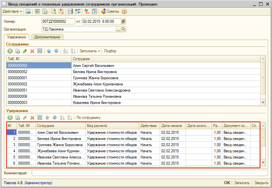Viewport: 272px width, 188px height.
Task: Open help via the question mark icon
Action: [124, 11]
